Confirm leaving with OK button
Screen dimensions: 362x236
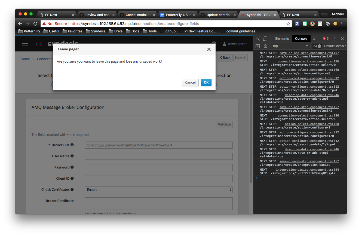(206, 82)
